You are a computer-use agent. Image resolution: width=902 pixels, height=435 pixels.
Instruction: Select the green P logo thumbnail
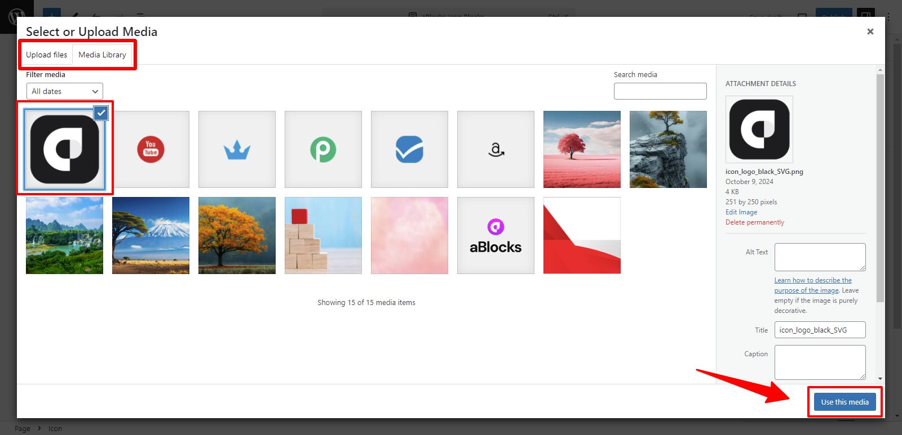click(323, 149)
